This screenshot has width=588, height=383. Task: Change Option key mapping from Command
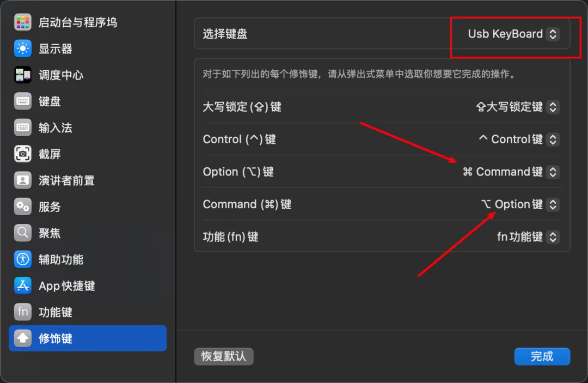pos(511,172)
